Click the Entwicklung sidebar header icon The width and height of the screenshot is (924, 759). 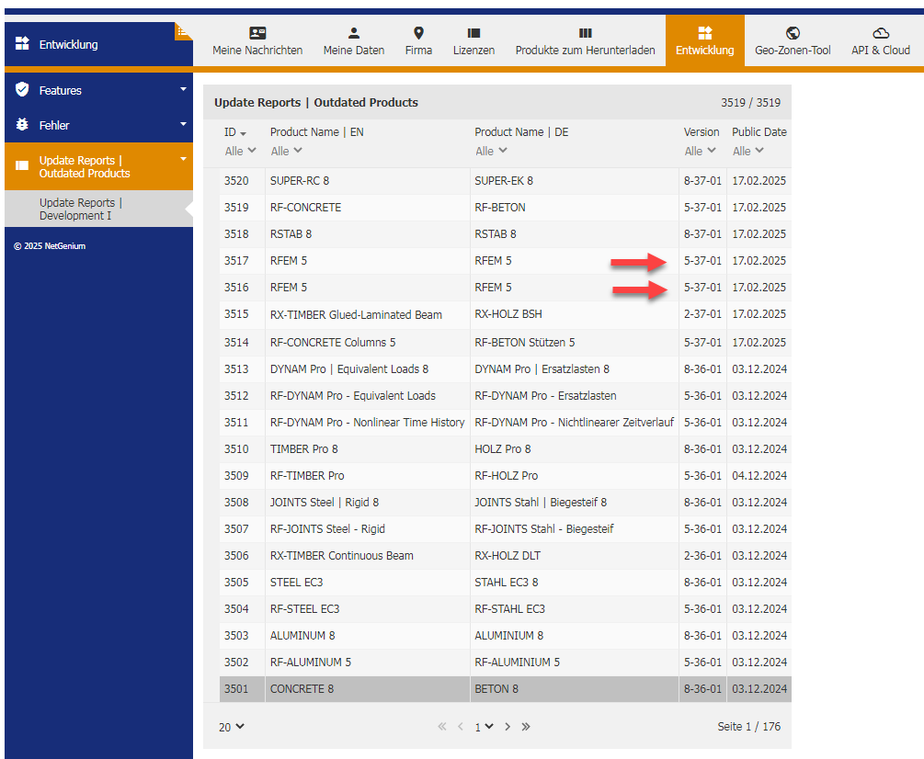click(x=22, y=43)
